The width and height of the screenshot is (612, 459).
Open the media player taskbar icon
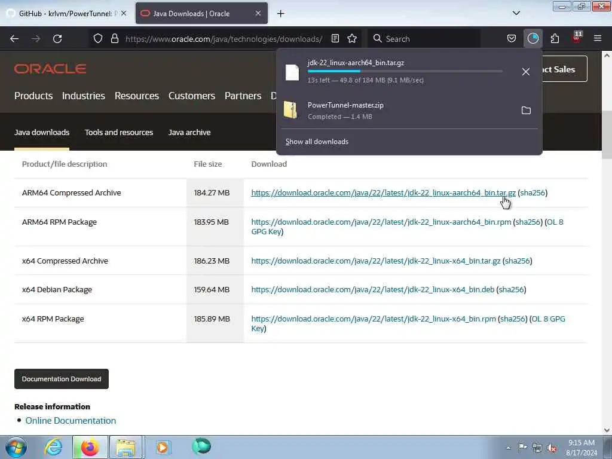coord(163,447)
